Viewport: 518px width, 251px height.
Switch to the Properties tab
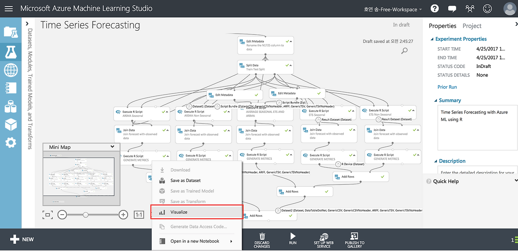442,26
